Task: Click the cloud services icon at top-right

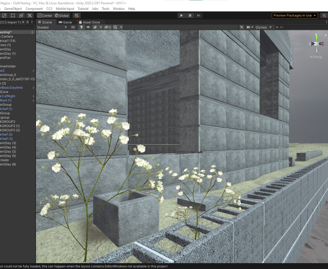Action: 324,16
